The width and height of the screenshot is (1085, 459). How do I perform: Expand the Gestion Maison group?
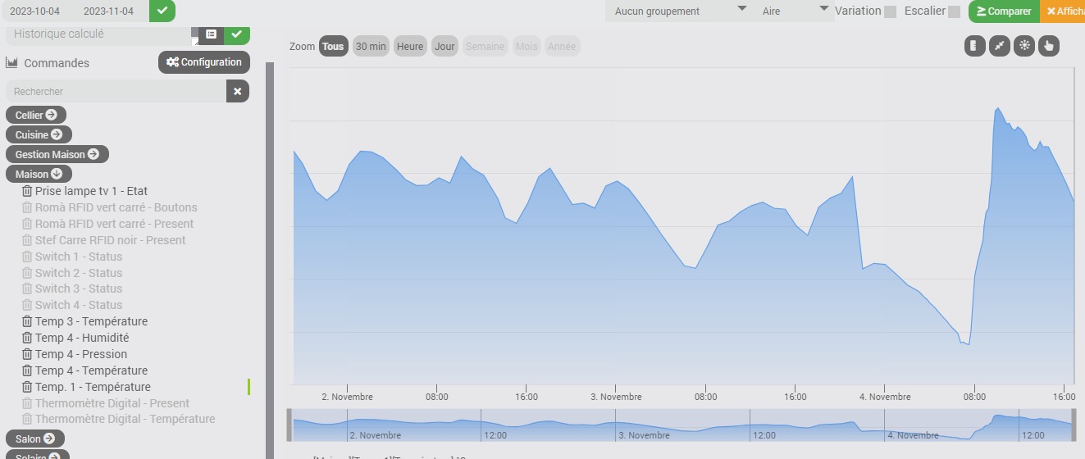[57, 154]
